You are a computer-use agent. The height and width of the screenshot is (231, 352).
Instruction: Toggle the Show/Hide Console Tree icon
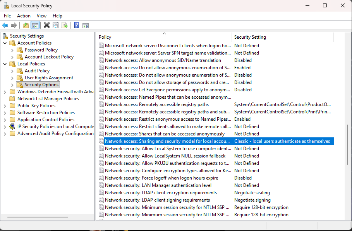click(35, 26)
